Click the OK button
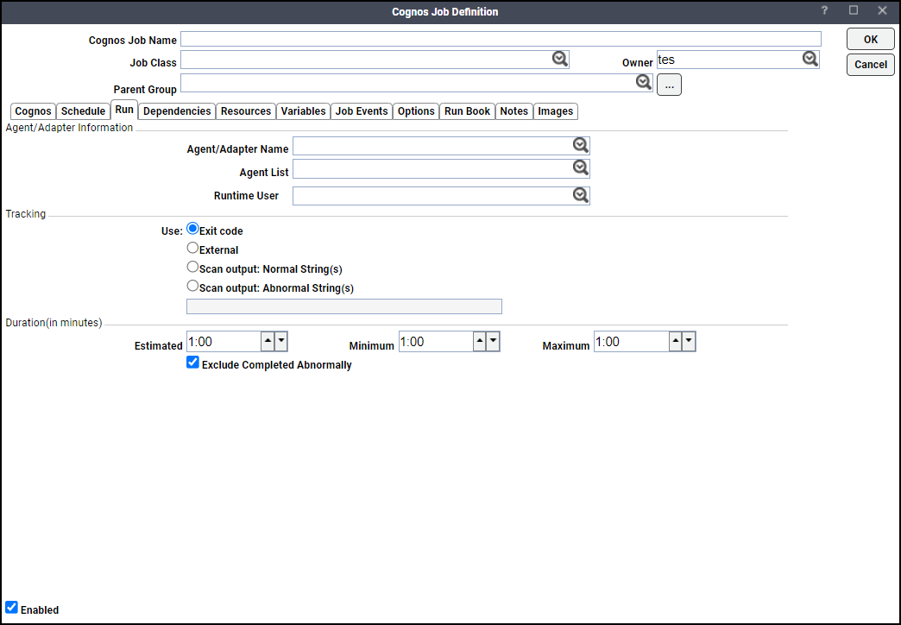 [x=871, y=39]
